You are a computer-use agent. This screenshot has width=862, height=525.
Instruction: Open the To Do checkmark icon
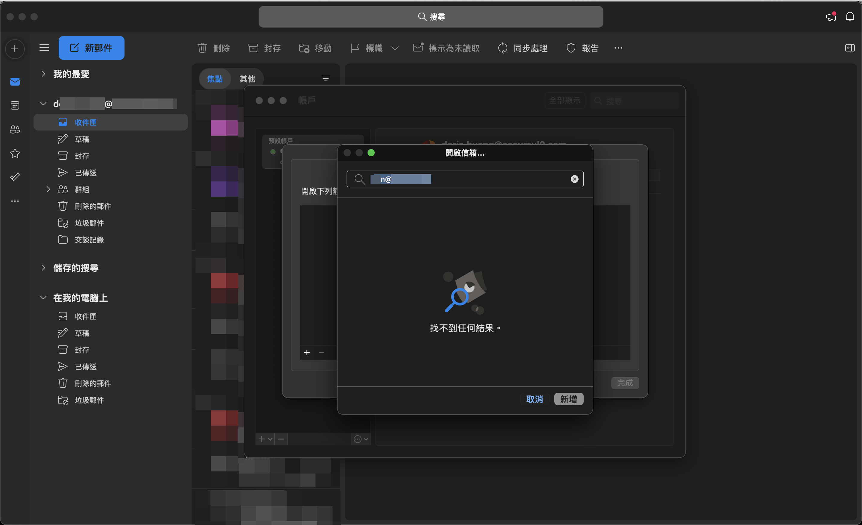[15, 177]
